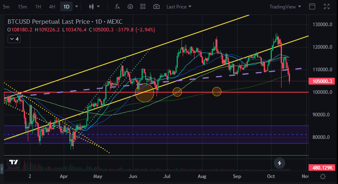Open chart settings gear at bottom right

click(323, 177)
